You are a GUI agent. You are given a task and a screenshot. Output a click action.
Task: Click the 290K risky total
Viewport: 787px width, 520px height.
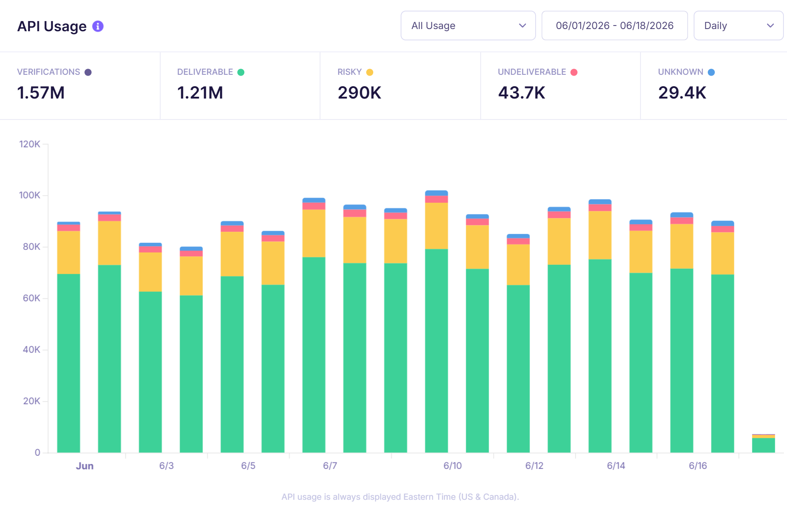(x=360, y=93)
